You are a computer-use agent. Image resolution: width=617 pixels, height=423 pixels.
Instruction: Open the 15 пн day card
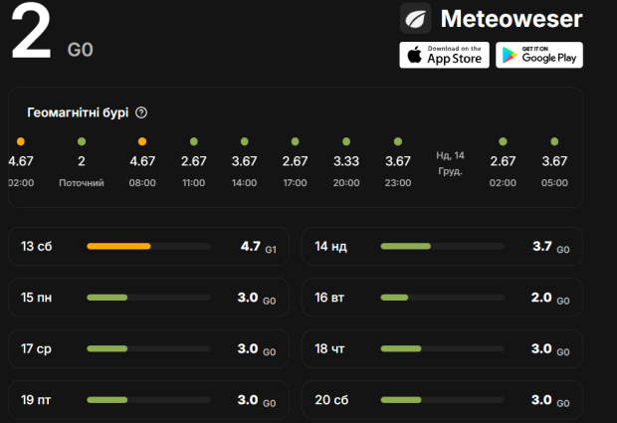(x=148, y=298)
